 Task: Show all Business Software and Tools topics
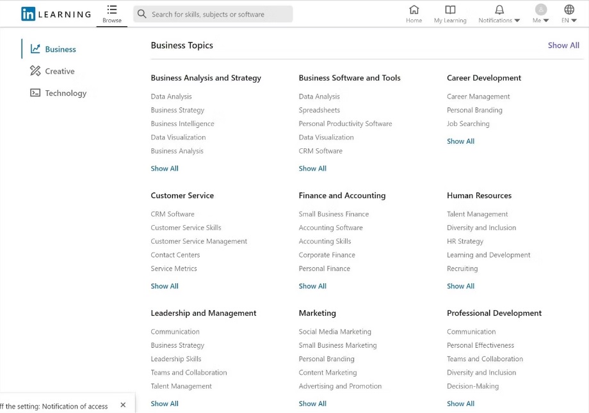point(312,168)
